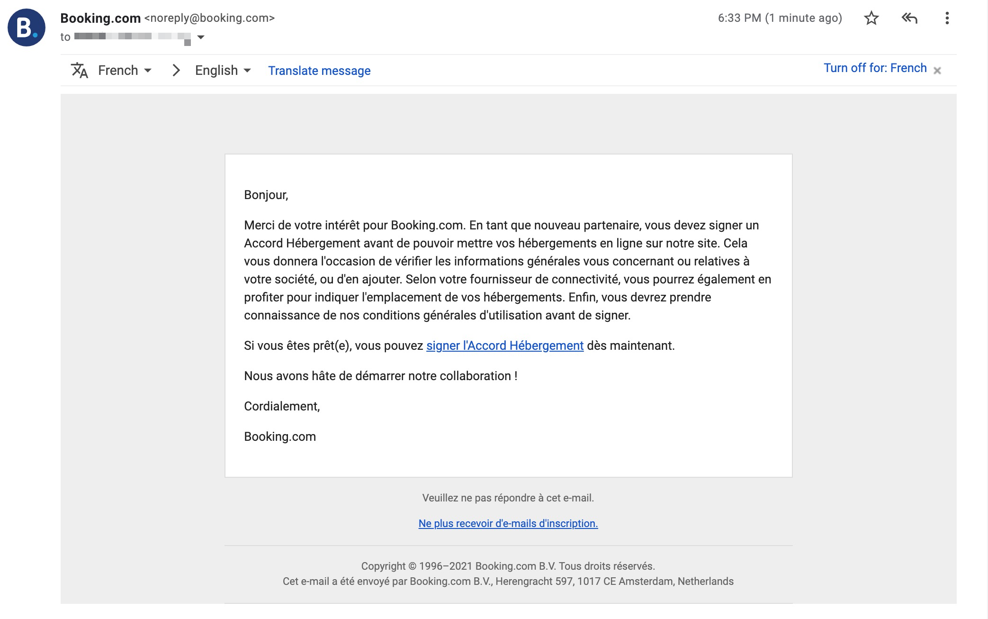
Task: Click the Booking.com sender name
Action: click(100, 18)
